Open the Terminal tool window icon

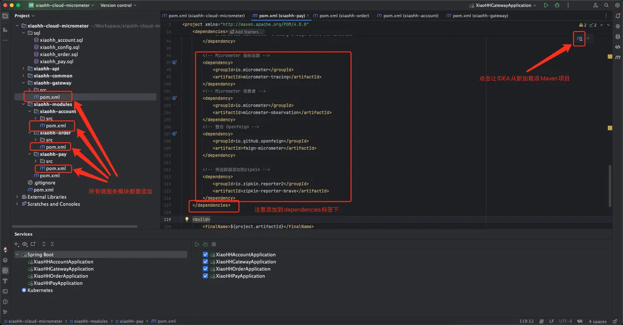(5, 291)
